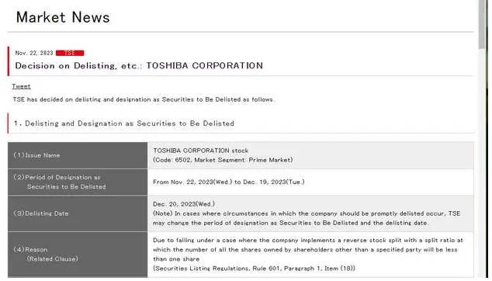Click the Dec. 20, 2023(Wed.) delisting date

point(184,204)
